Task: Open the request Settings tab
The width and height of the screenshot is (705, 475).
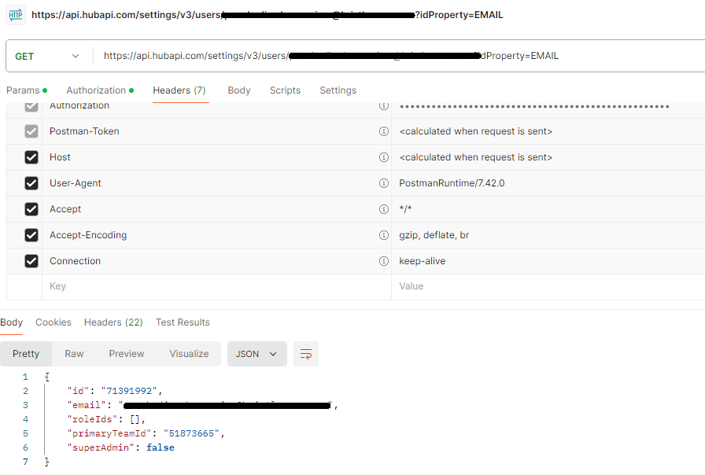Action: tap(338, 90)
